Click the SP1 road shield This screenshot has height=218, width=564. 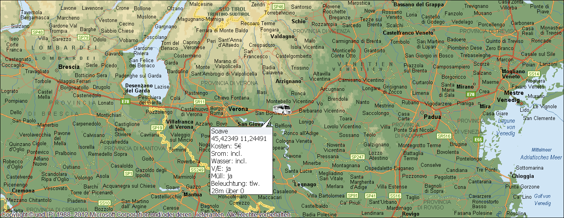click(128, 173)
